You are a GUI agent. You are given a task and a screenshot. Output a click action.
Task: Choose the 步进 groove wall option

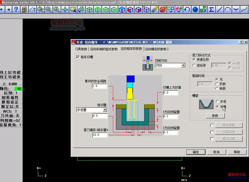click(x=217, y=101)
